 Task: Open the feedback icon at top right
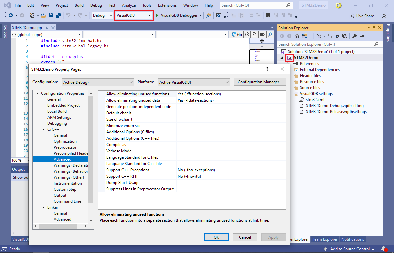[x=384, y=16]
